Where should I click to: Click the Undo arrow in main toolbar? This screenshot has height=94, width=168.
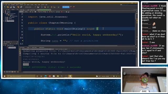click(18, 7)
